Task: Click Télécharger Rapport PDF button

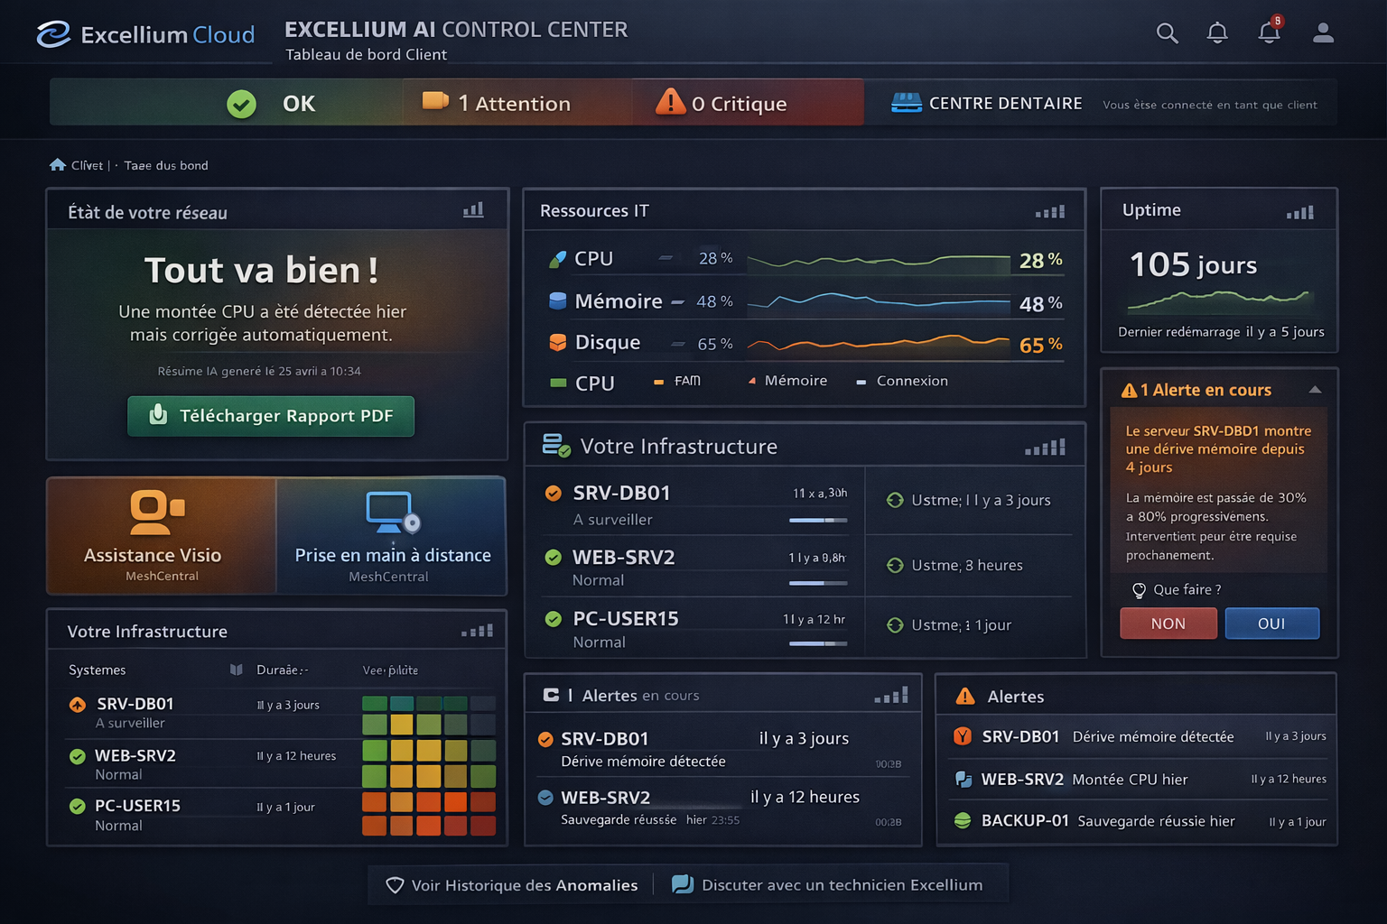Action: [271, 416]
